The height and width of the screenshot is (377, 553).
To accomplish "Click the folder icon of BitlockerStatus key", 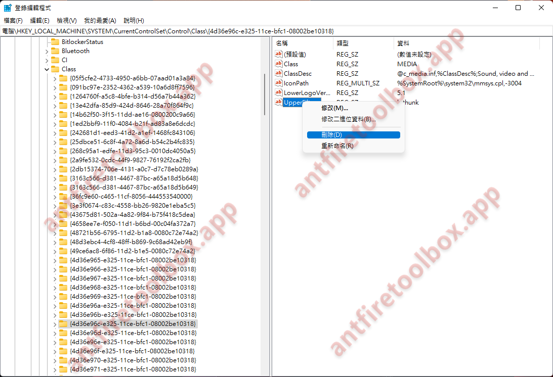I will pos(55,42).
